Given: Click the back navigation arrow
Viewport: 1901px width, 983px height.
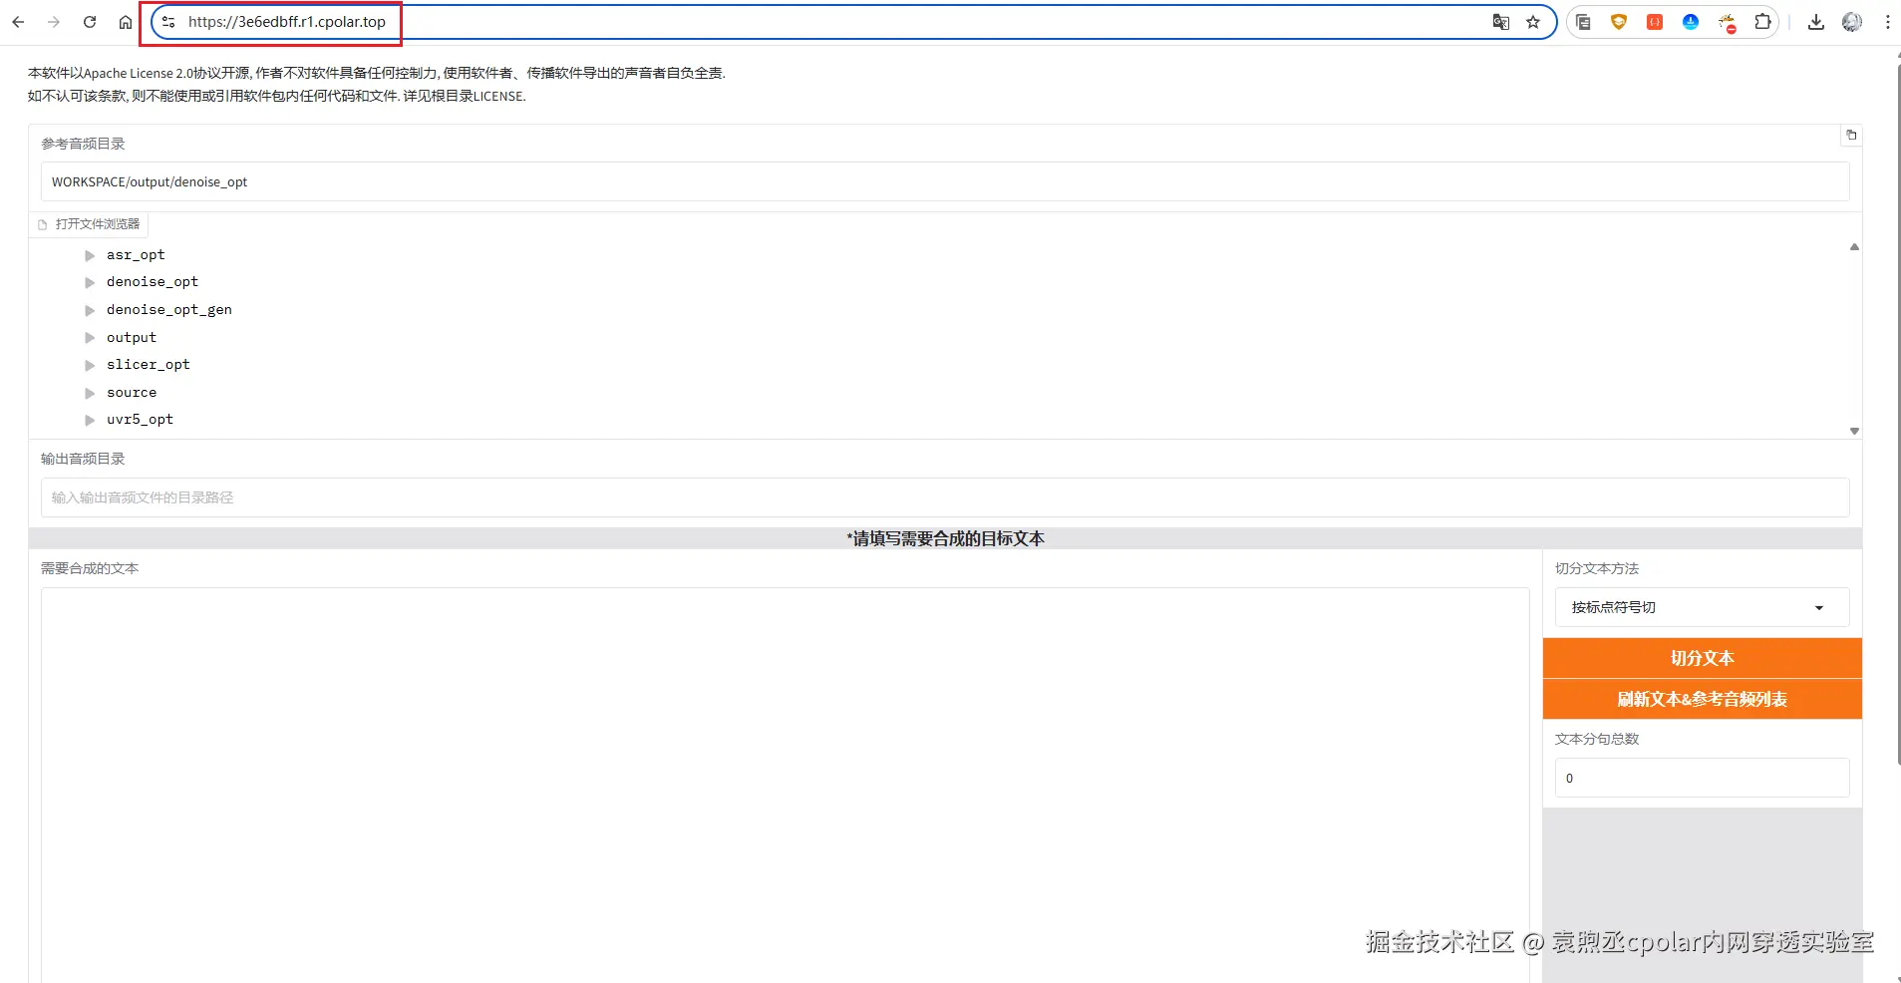Looking at the screenshot, I should click(x=18, y=21).
